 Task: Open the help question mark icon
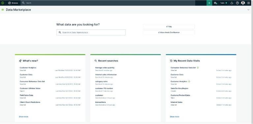[237, 3]
